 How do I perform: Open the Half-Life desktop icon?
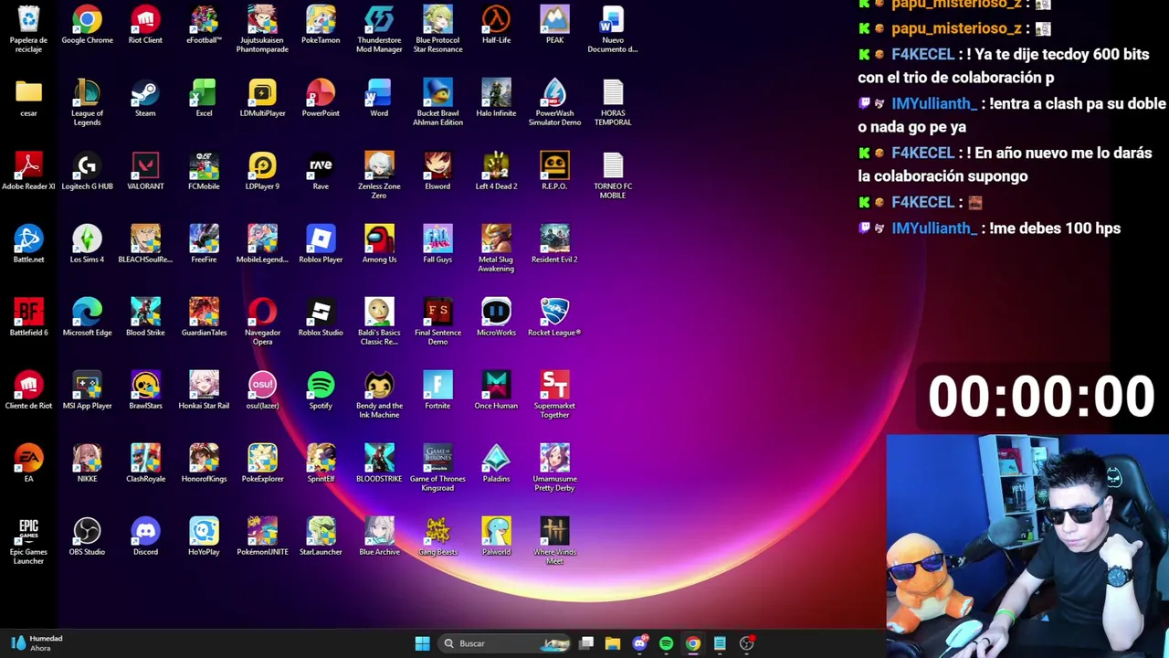[496, 26]
